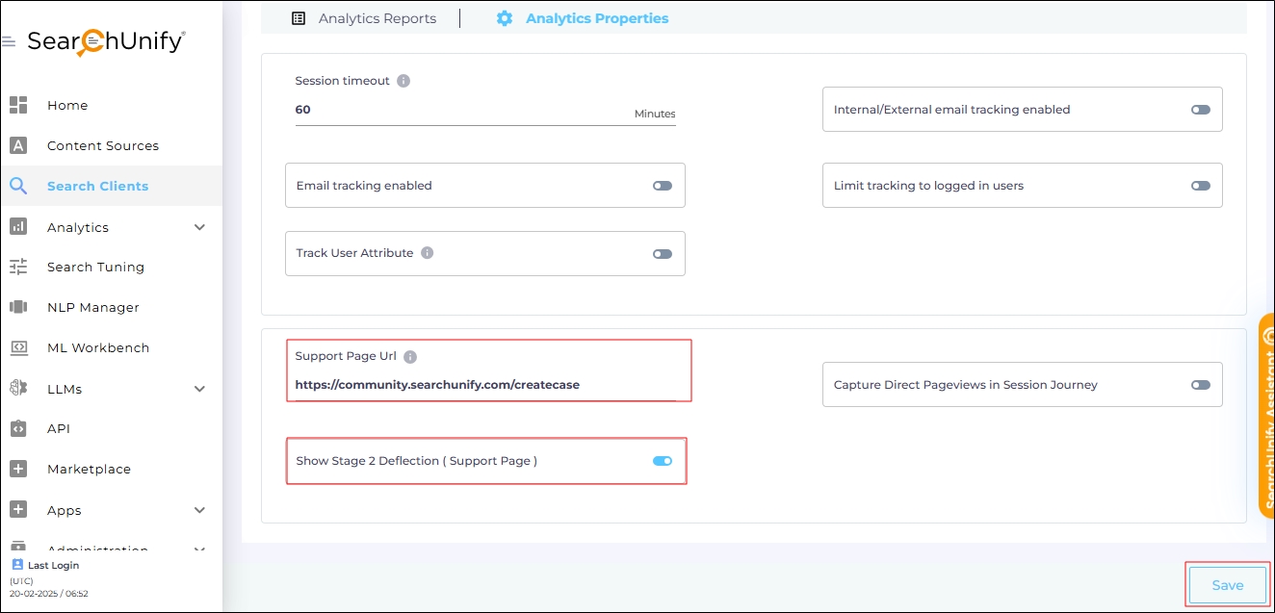Click info icon next to Support Page Url
The height and width of the screenshot is (613, 1275).
pos(410,356)
